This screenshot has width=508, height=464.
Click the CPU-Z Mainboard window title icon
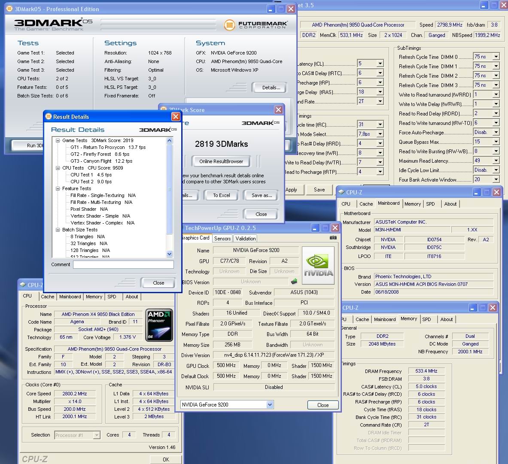coord(341,192)
